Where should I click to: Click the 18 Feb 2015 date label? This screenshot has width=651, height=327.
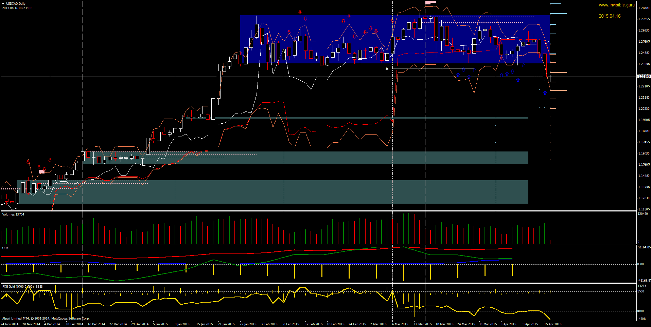tap(336, 324)
